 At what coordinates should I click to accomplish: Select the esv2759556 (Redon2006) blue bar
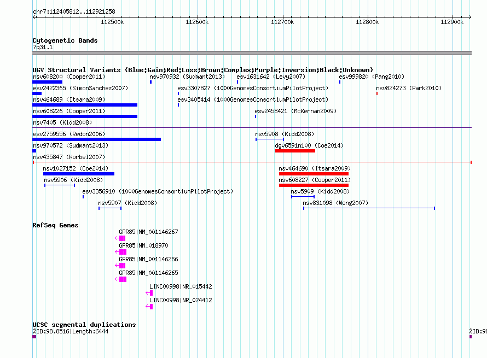pyautogui.click(x=97, y=139)
